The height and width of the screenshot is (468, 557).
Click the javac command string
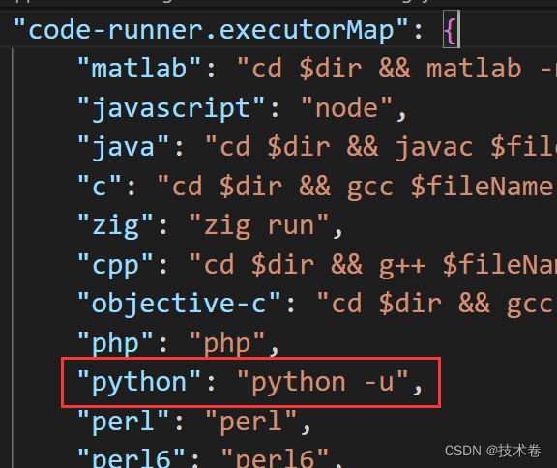(x=381, y=147)
